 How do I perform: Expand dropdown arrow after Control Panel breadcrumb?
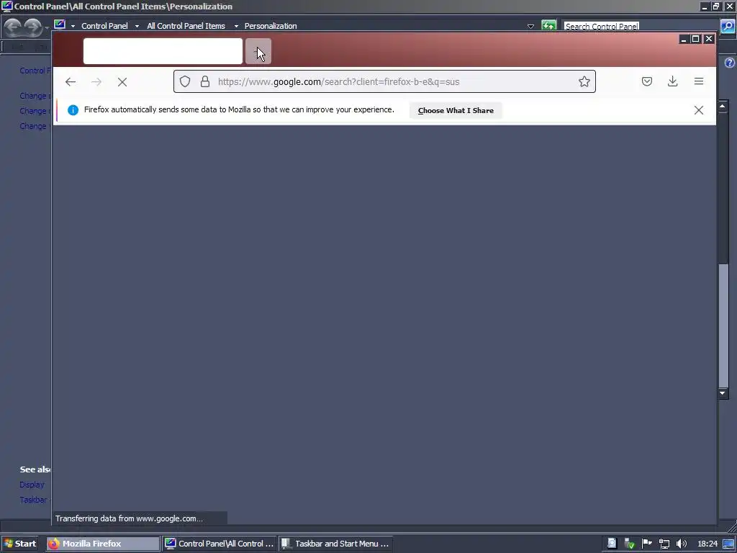(137, 27)
